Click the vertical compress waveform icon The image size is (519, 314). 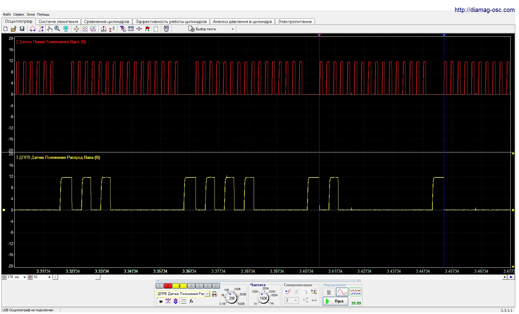[77, 29]
